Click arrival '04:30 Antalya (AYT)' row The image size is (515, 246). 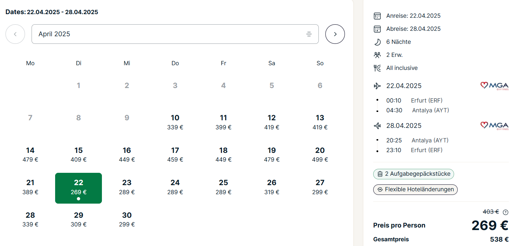tap(418, 111)
